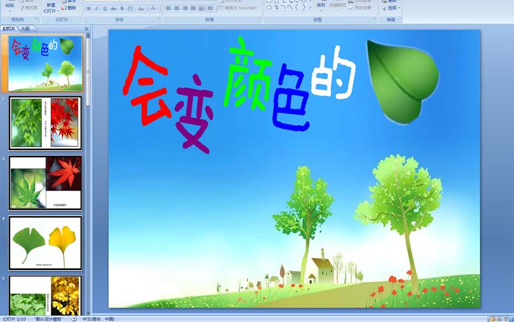Select the right brace shape in gallery
Viewport: 514px width, 322px height.
[x=303, y=7]
